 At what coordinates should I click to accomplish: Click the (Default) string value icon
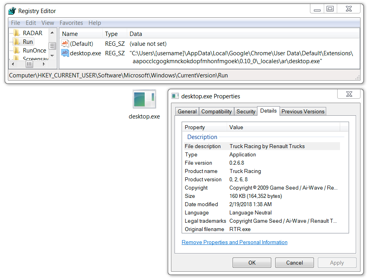[x=65, y=43]
